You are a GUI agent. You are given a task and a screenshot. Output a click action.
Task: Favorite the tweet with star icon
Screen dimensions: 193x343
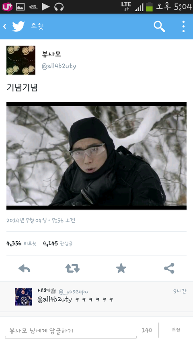coord(121,268)
